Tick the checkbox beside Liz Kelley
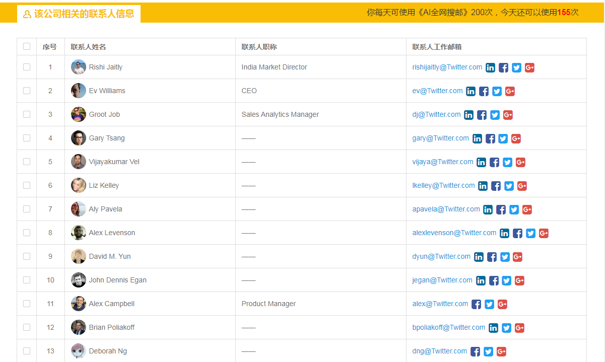The width and height of the screenshot is (605, 362). tap(27, 185)
